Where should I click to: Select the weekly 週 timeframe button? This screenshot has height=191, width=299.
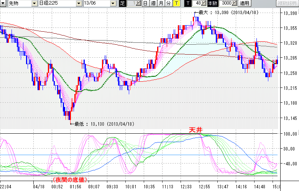153,3
